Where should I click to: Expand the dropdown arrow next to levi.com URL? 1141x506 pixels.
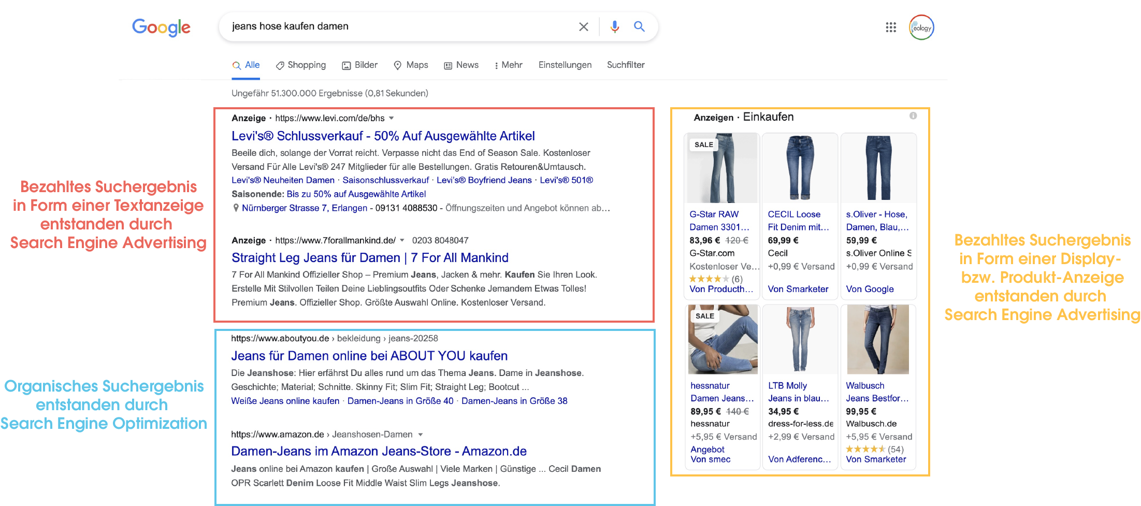[x=392, y=118]
